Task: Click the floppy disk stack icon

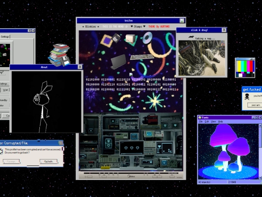Action: 60,55
